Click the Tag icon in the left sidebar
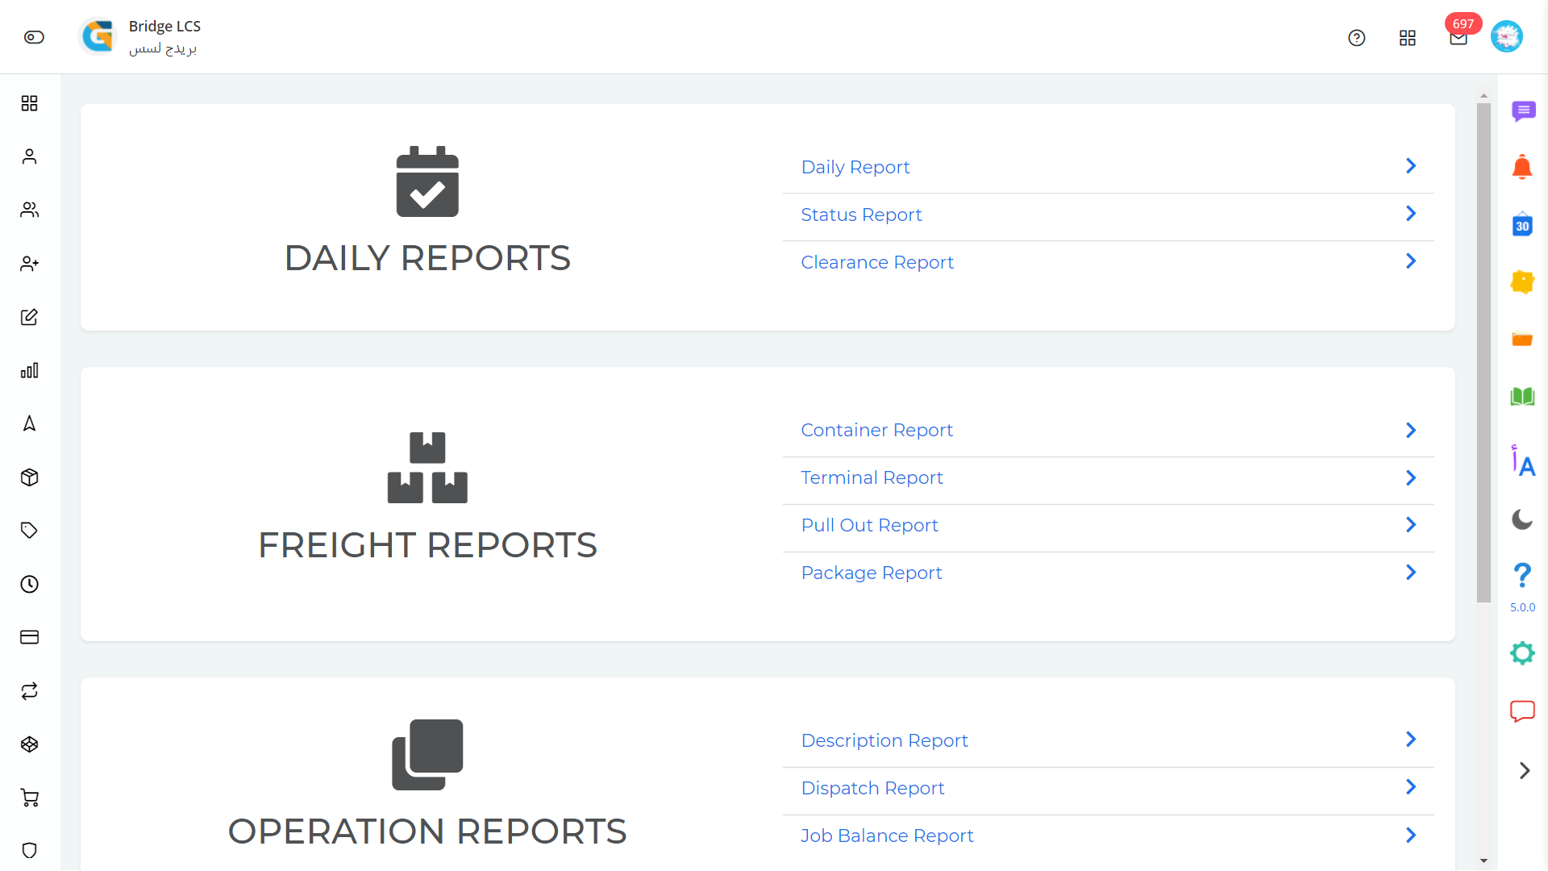The height and width of the screenshot is (871, 1548). [x=30, y=531]
